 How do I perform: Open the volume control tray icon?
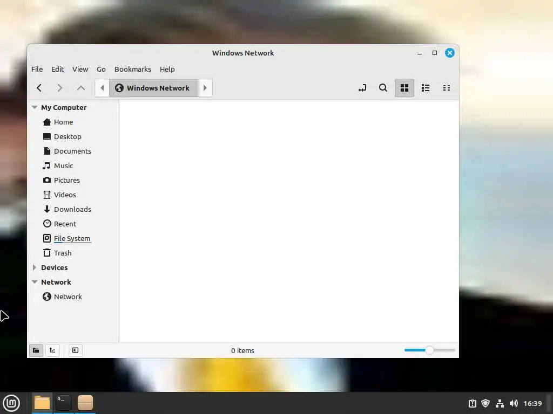[514, 403]
